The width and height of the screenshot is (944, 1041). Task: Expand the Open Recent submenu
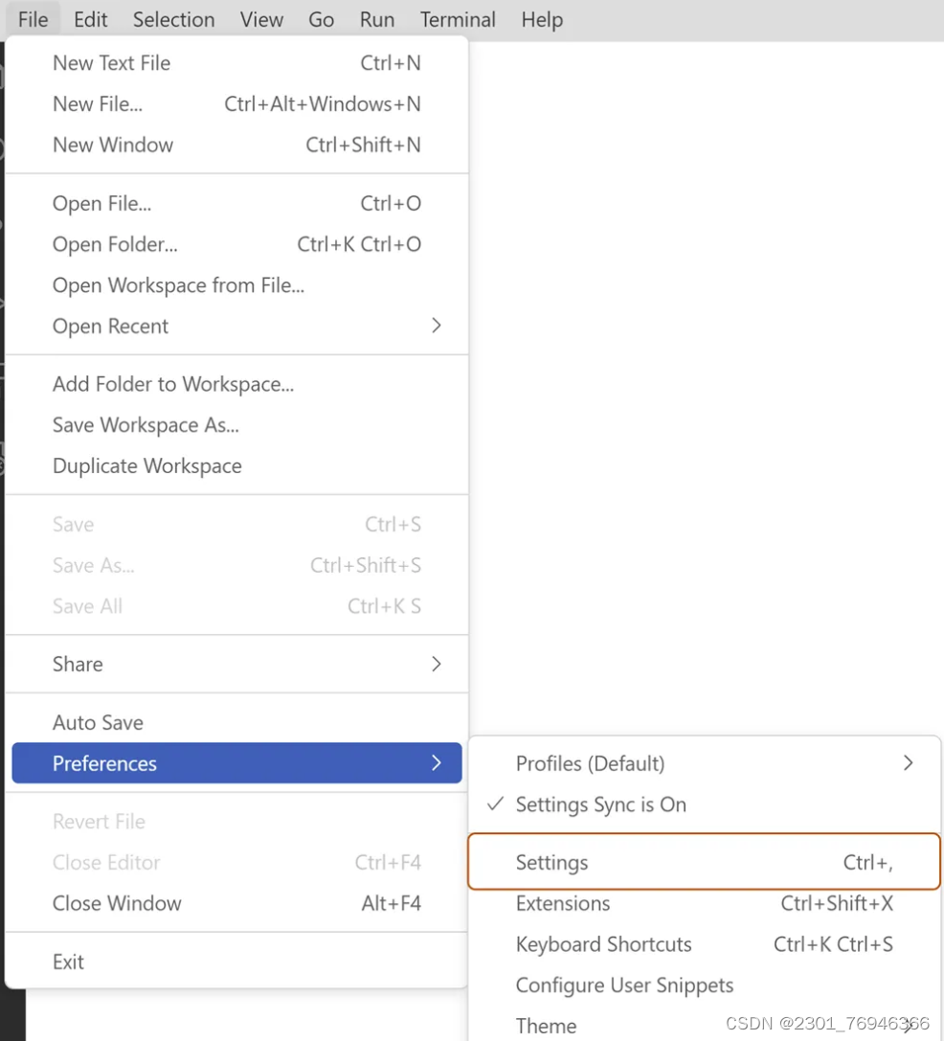(x=236, y=326)
